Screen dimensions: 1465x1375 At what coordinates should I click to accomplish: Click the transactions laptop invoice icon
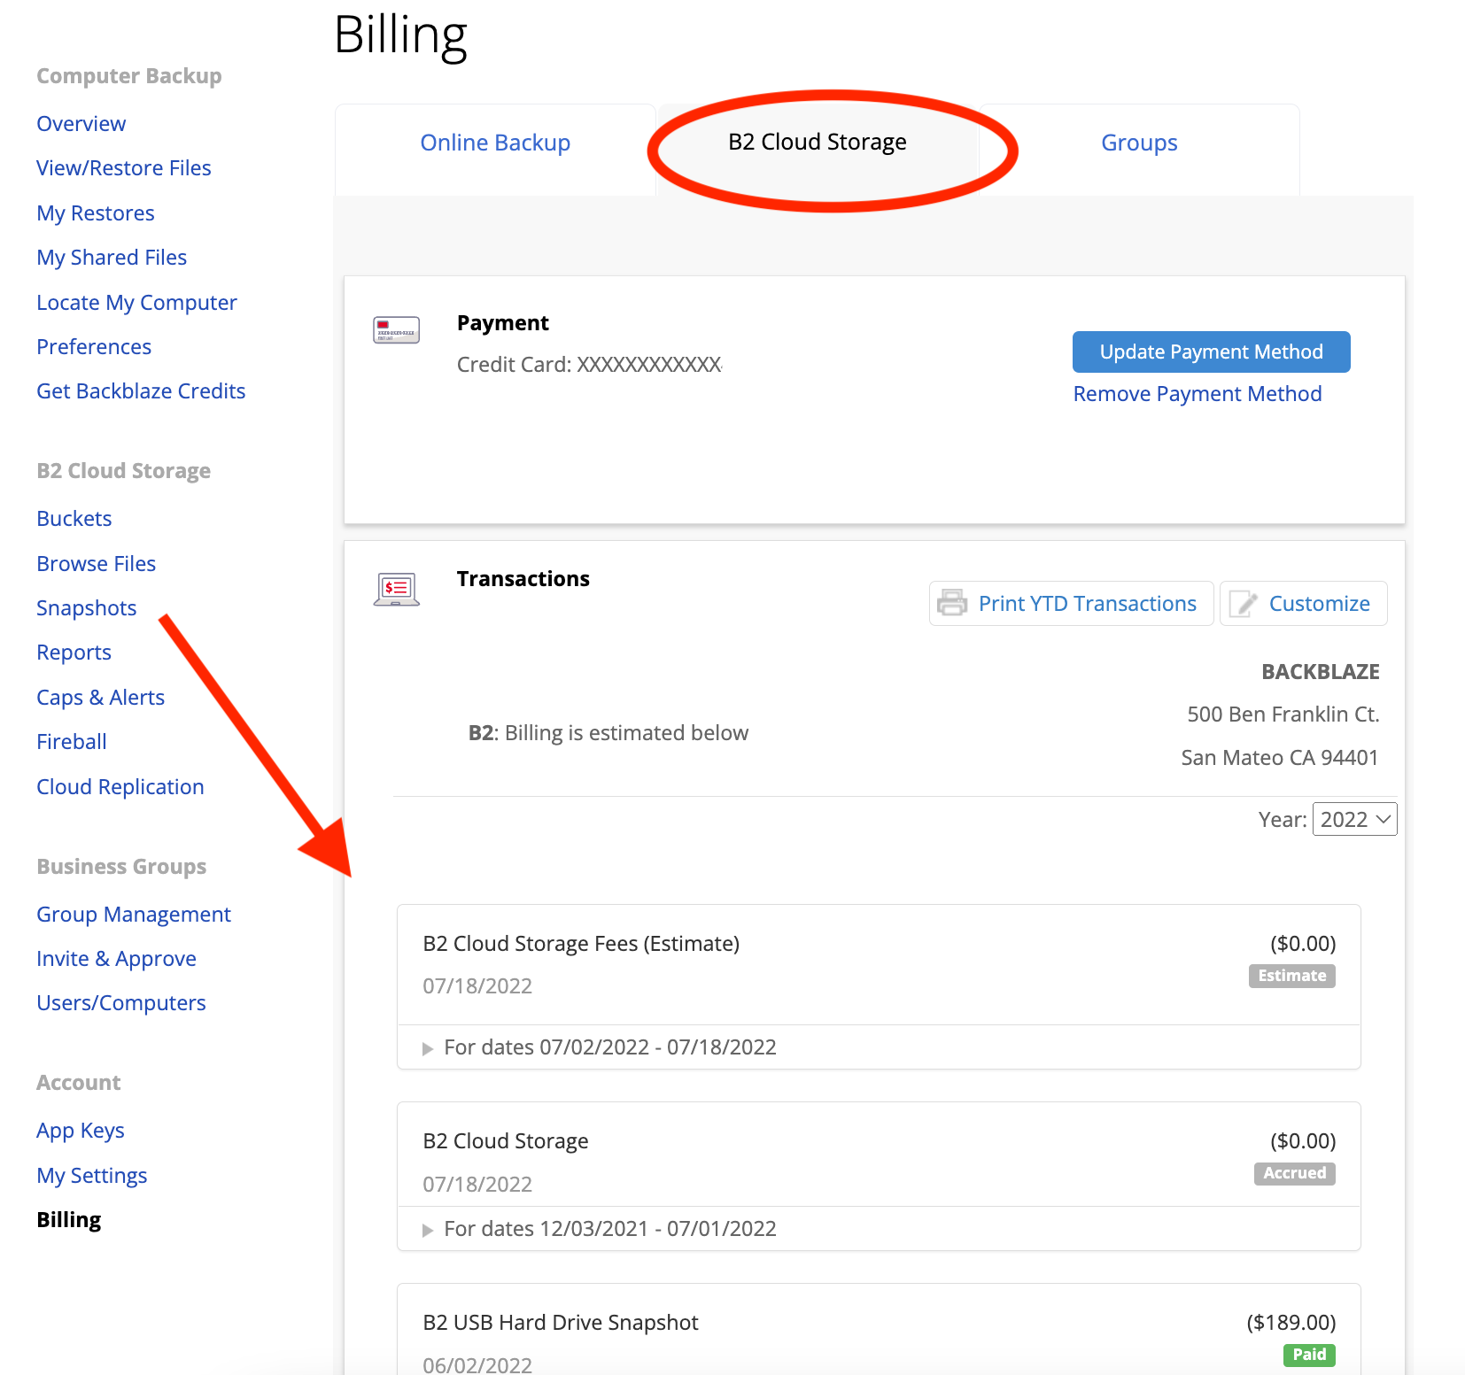coord(396,589)
